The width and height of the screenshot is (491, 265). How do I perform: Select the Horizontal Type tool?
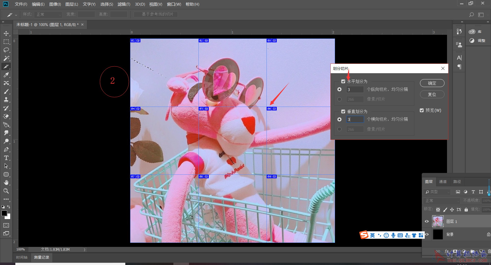click(6, 158)
